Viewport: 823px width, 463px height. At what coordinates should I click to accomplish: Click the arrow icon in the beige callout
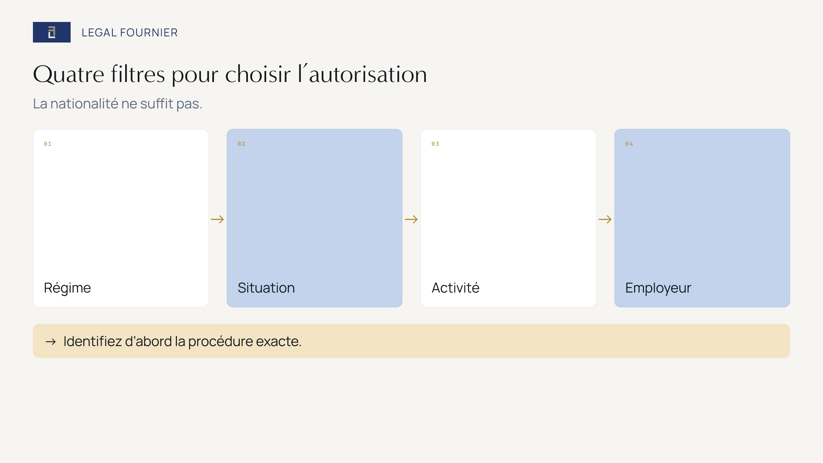51,342
